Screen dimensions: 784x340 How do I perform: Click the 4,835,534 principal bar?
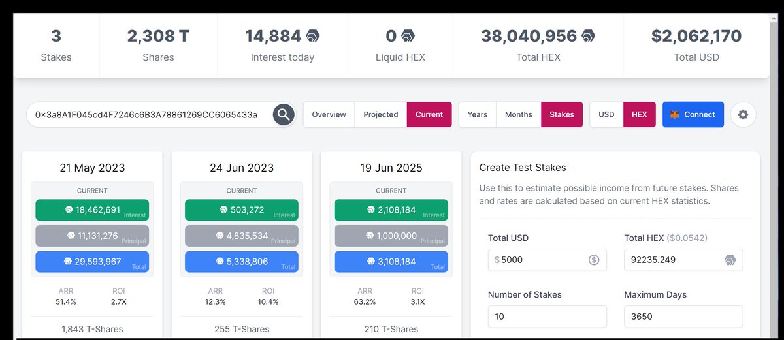pyautogui.click(x=242, y=236)
